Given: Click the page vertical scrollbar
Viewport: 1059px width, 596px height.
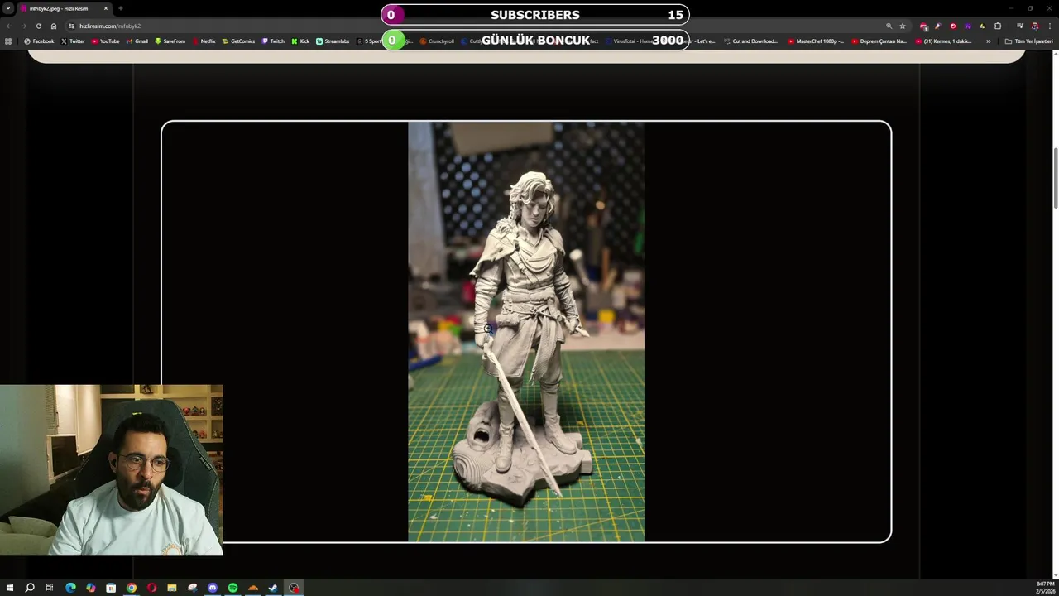Looking at the screenshot, I should [1055, 178].
